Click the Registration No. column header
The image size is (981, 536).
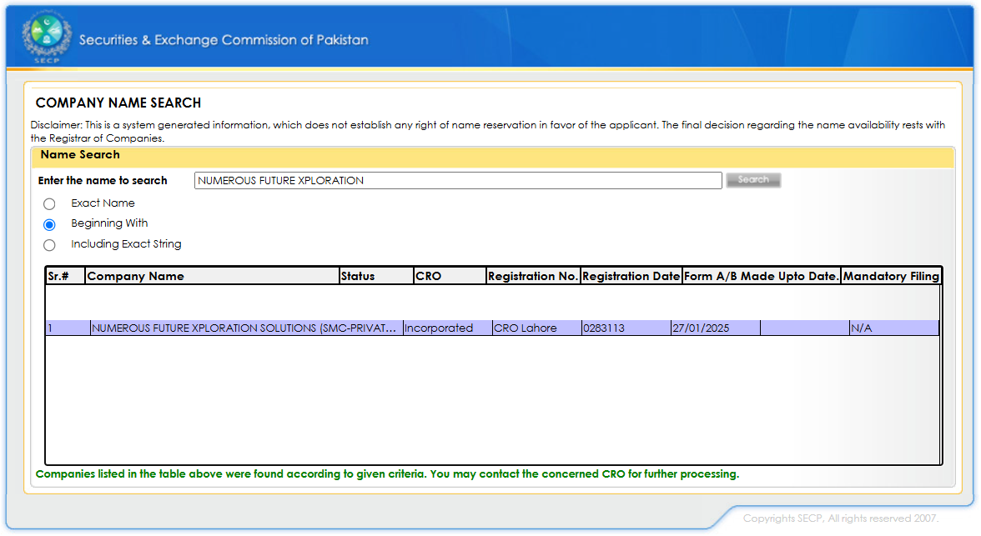[533, 276]
